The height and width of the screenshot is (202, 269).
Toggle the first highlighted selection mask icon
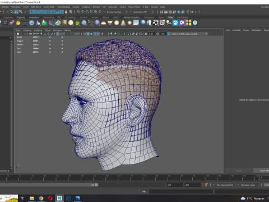tap(31, 12)
